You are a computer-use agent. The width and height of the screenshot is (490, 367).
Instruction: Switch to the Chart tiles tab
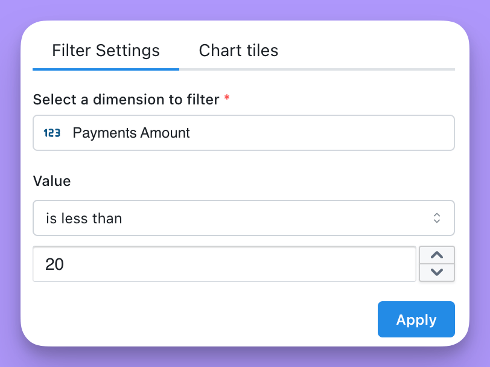coord(238,50)
